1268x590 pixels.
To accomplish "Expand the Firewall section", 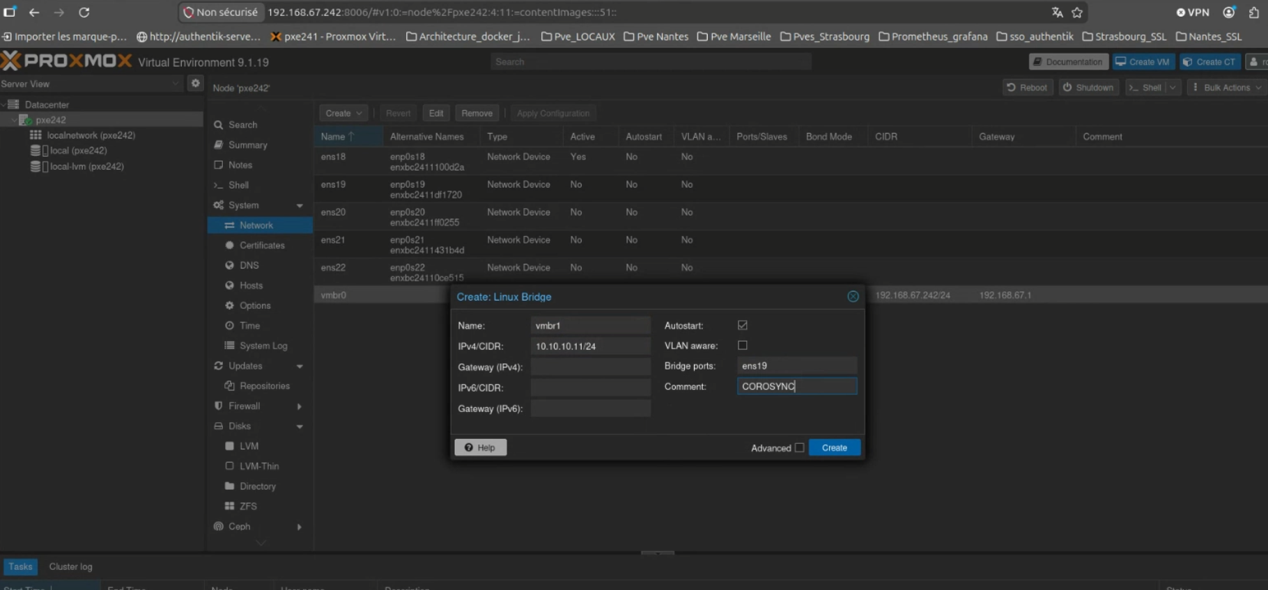I will (300, 406).
